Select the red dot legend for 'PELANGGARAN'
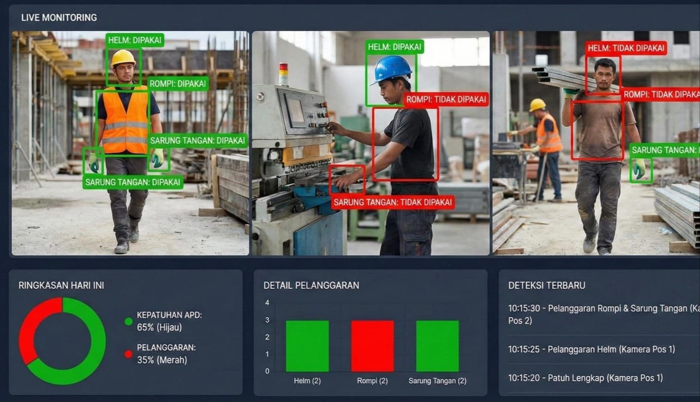The width and height of the screenshot is (700, 402). coord(128,354)
